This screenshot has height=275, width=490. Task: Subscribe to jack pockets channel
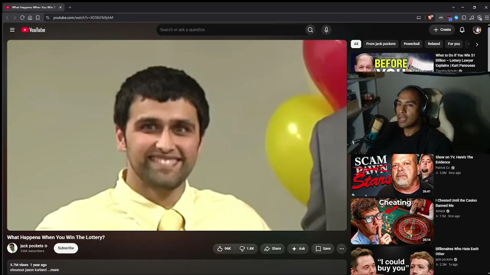(x=66, y=248)
